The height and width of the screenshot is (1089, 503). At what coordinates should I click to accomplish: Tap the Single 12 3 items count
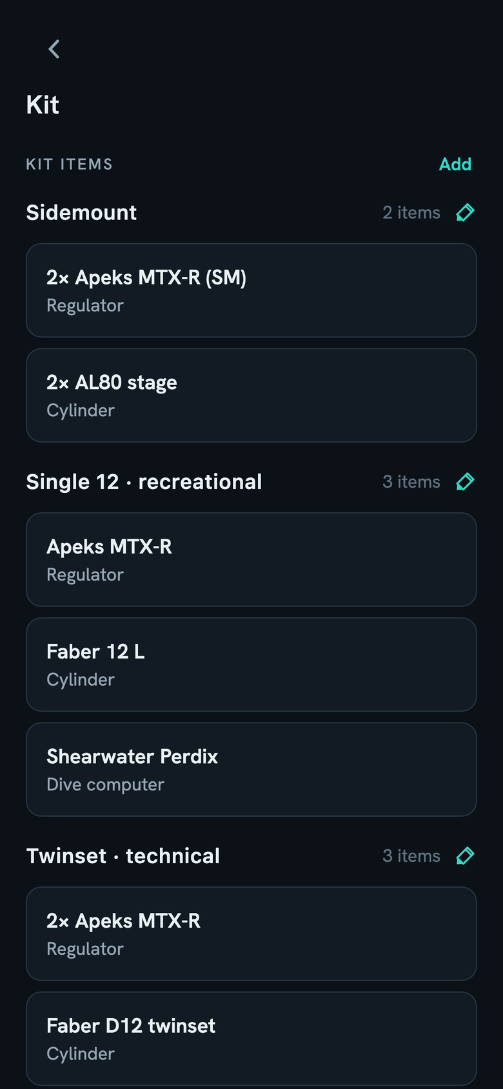(411, 482)
